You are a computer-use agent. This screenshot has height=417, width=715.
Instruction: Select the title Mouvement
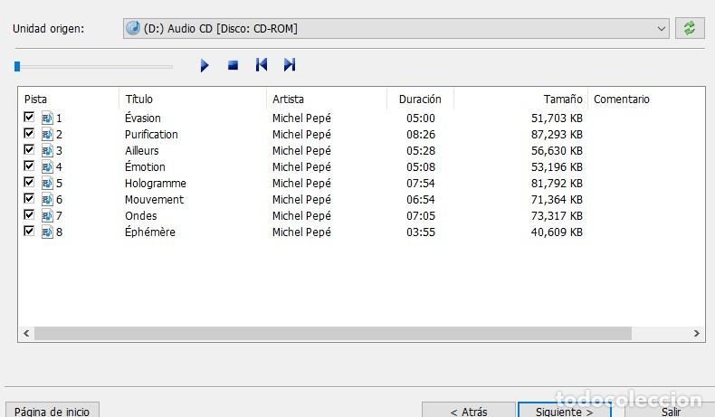click(x=155, y=200)
